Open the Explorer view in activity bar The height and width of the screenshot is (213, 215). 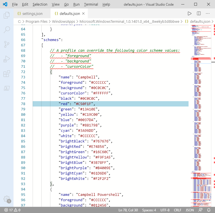6,15
